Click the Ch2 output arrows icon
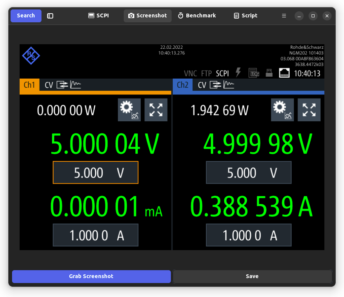Screen dimensions: 344x297 (215, 85)
